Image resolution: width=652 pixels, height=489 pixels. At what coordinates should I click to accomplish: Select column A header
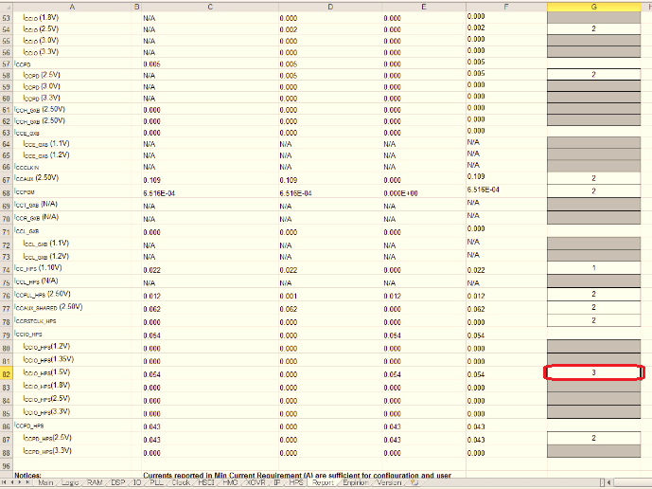[74, 7]
